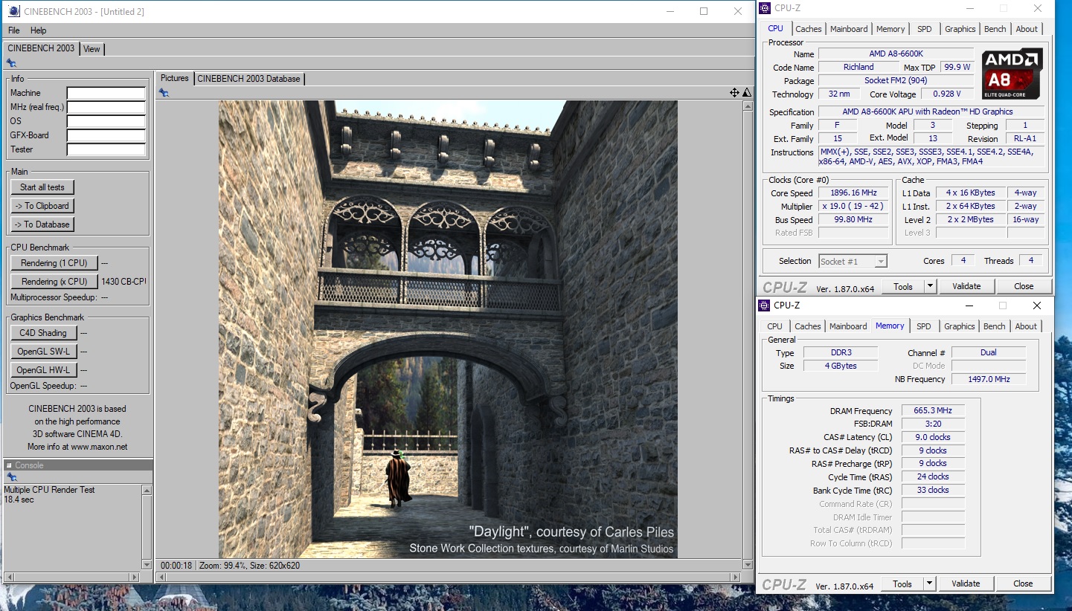Click the To Database button
Screen dimensions: 1072x611
pos(42,224)
